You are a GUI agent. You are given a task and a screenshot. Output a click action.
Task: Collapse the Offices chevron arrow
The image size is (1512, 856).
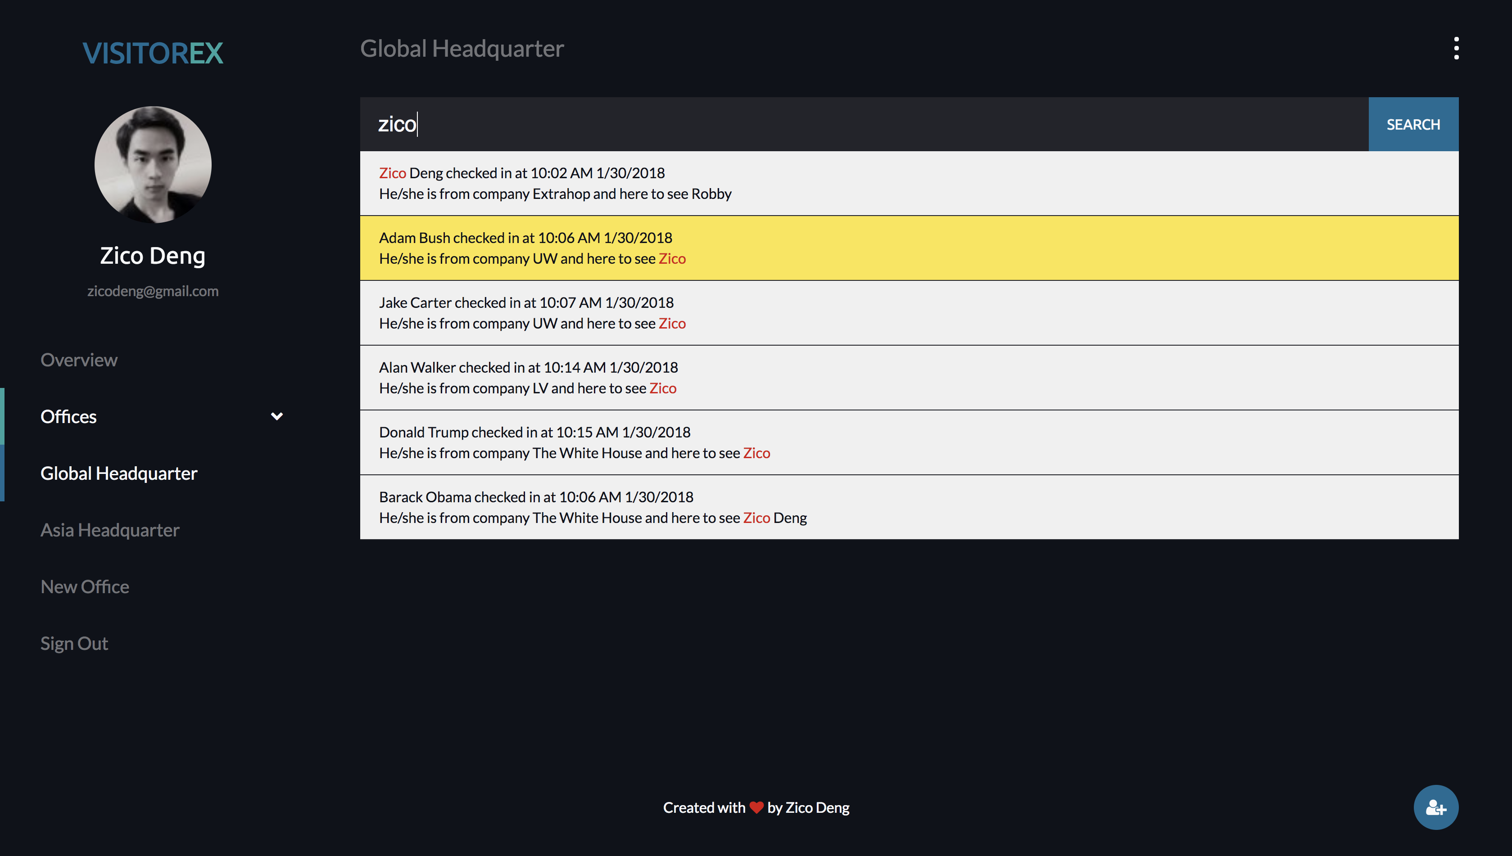pyautogui.click(x=276, y=416)
